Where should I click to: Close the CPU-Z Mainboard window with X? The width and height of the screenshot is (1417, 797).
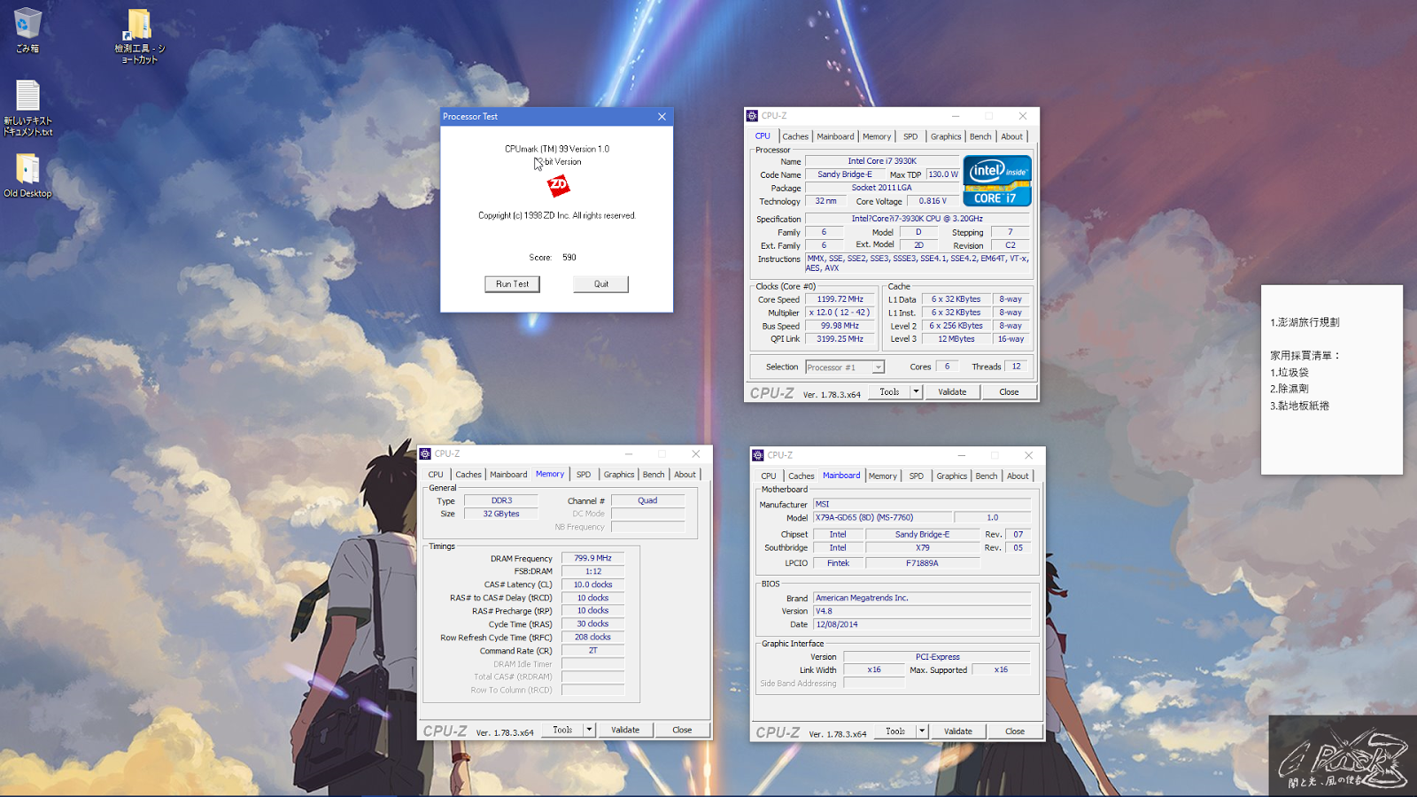(x=1029, y=455)
